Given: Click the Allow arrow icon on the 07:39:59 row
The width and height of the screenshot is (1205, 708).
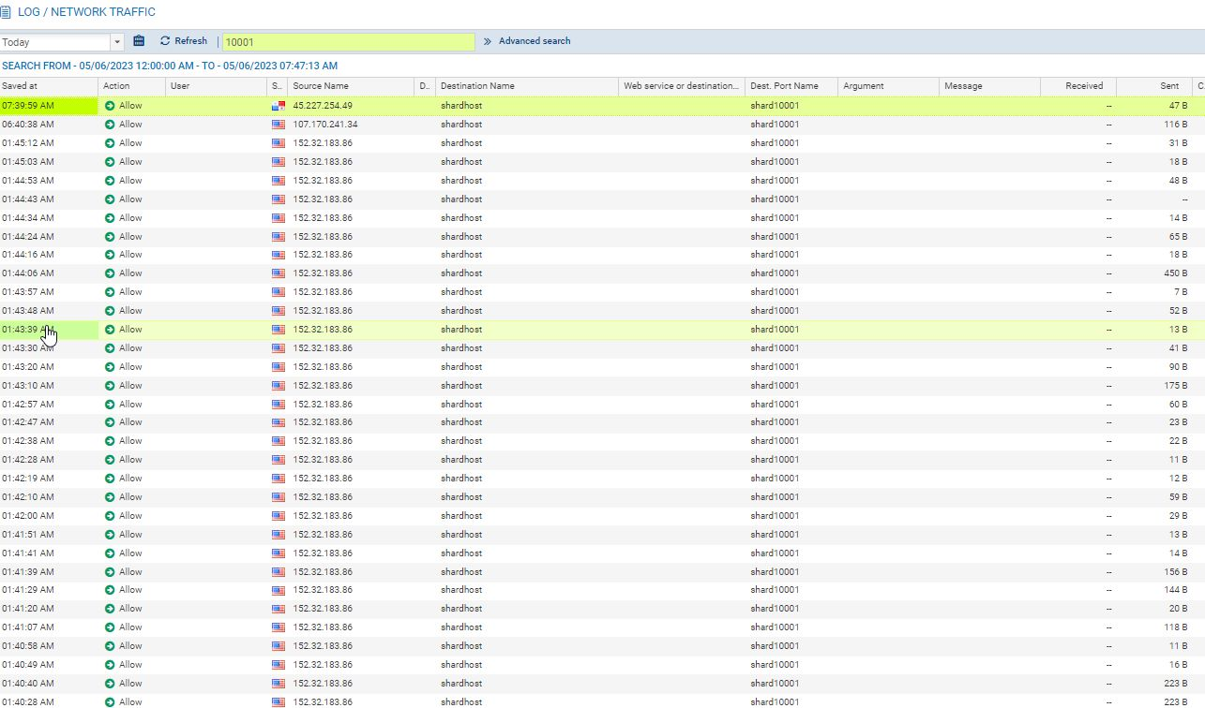Looking at the screenshot, I should tap(112, 105).
